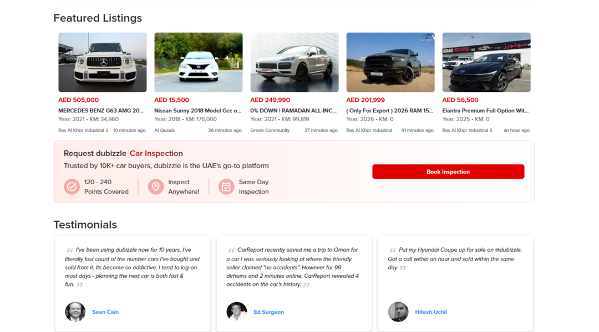Click the checkmark Points Covered icon
The height and width of the screenshot is (332, 599).
tap(72, 187)
